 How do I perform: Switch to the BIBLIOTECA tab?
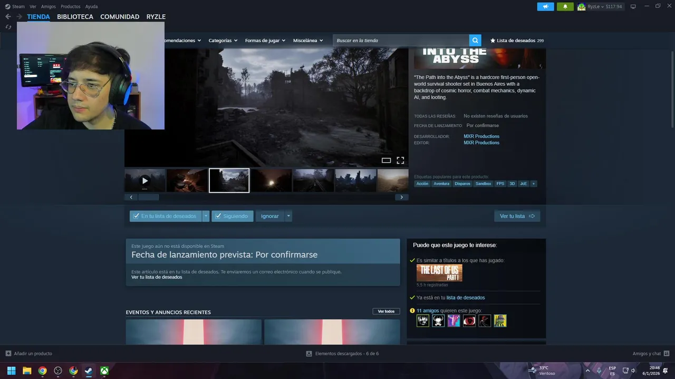(75, 17)
